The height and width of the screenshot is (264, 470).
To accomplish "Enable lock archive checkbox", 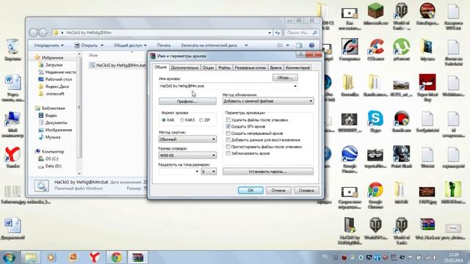I will pos(228,153).
